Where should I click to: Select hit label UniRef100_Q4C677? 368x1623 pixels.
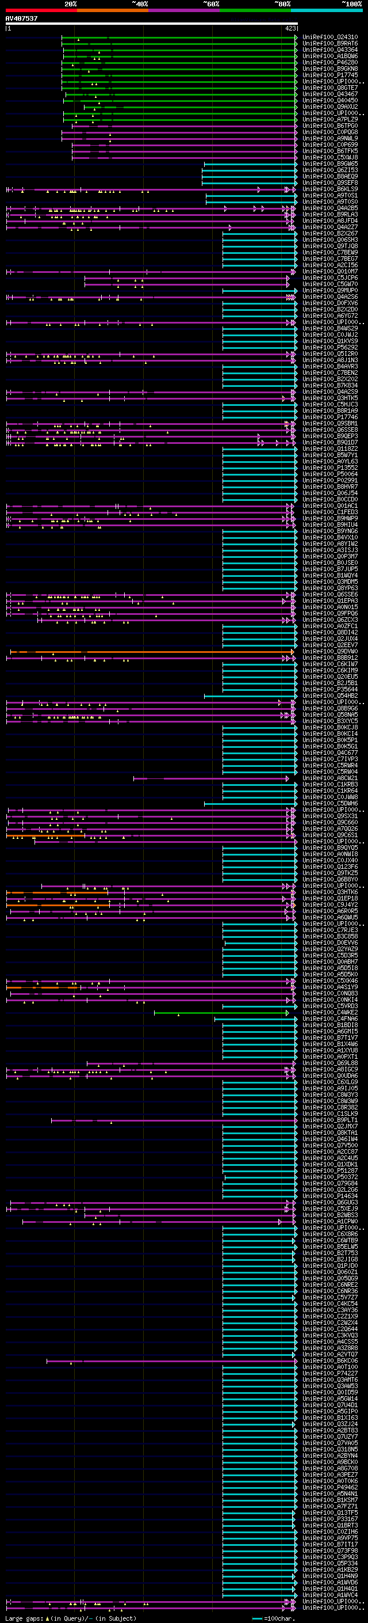[x=329, y=753]
